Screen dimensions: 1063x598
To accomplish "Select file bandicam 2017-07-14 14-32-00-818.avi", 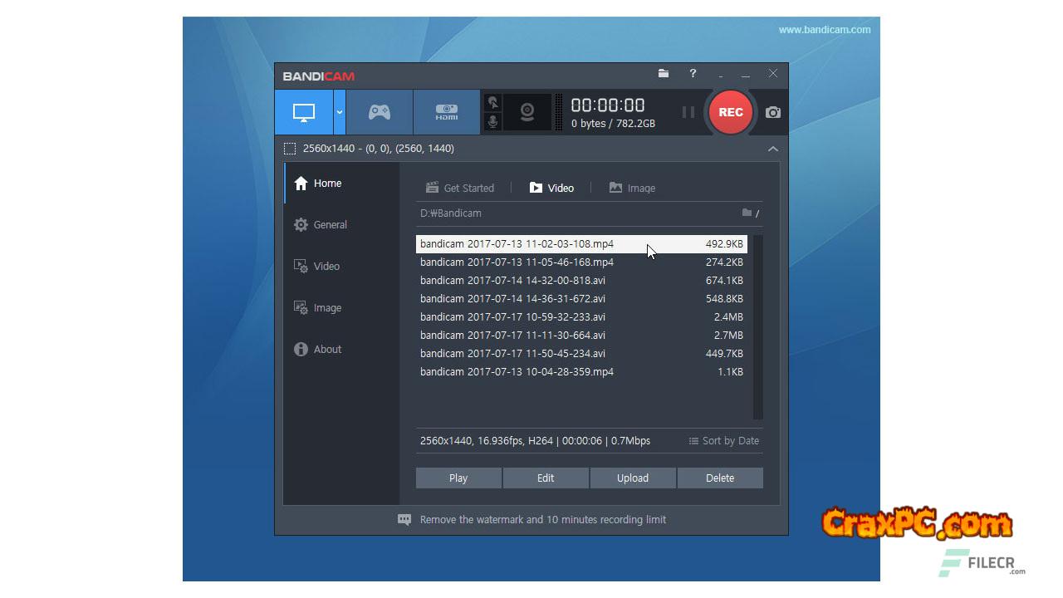I will click(581, 281).
